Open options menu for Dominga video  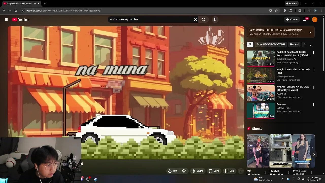click(313, 105)
